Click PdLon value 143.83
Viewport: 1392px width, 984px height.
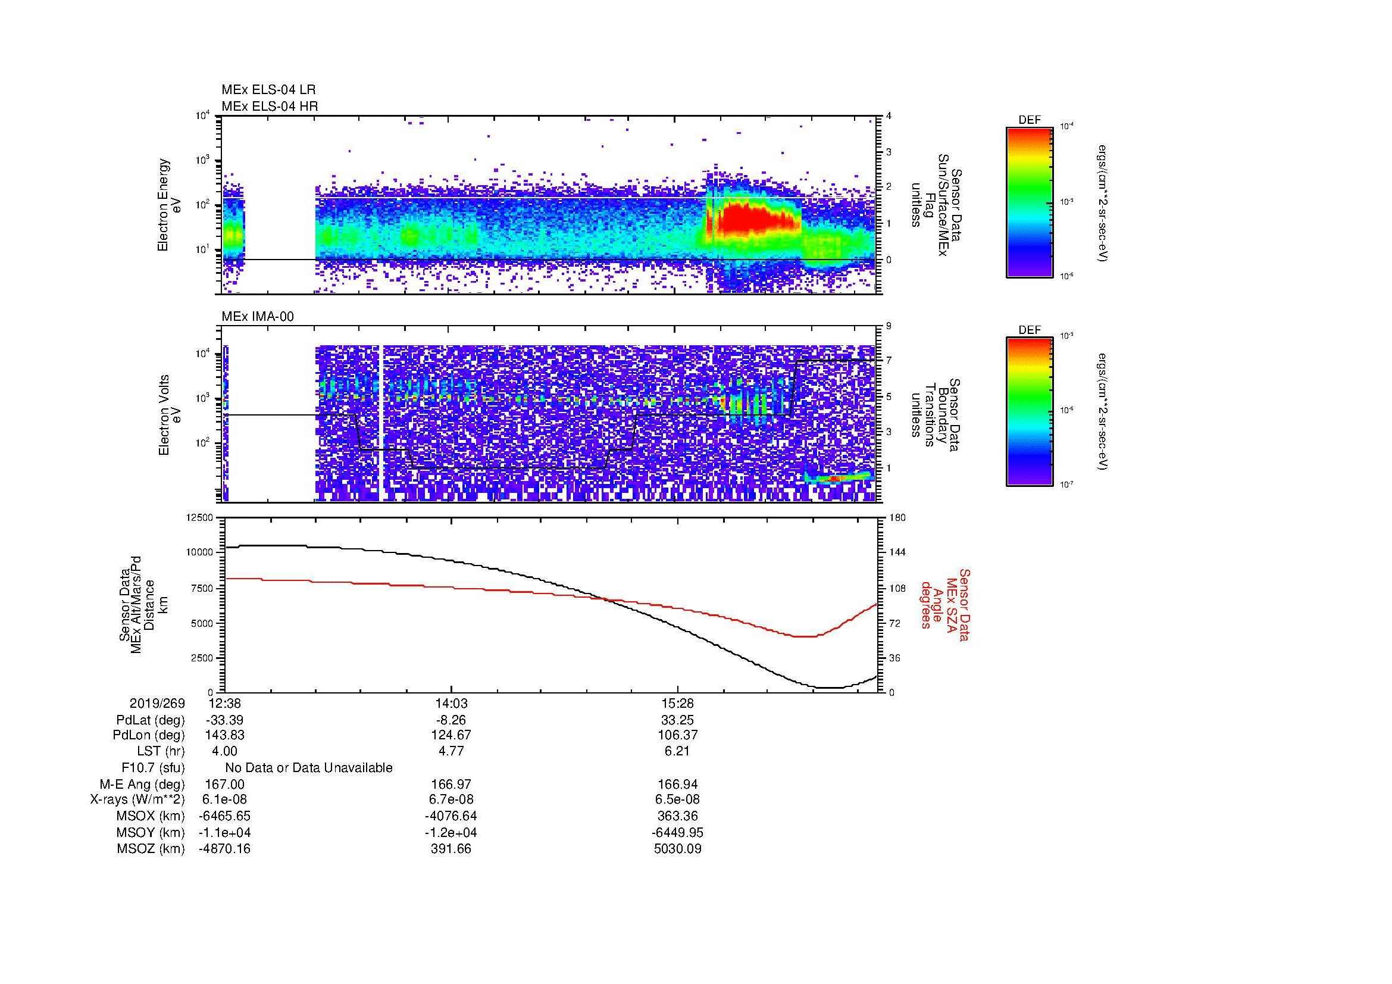(x=225, y=735)
